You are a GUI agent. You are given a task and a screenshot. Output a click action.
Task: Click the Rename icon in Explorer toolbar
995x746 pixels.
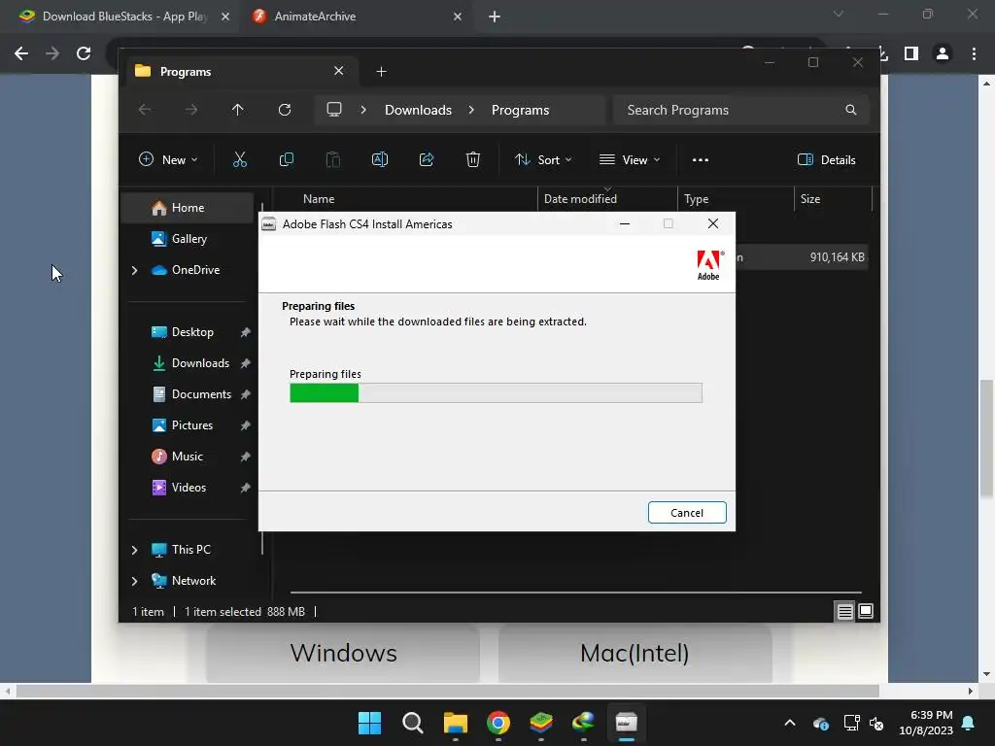[380, 160]
